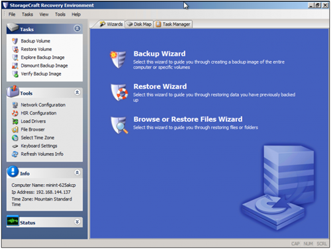Click the Restore Volume icon
The width and height of the screenshot is (331, 249).
tap(15, 49)
